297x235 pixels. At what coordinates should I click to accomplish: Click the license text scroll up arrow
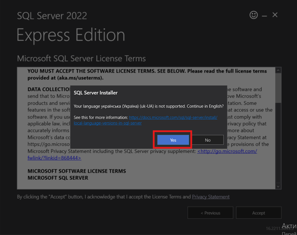coord(278,70)
